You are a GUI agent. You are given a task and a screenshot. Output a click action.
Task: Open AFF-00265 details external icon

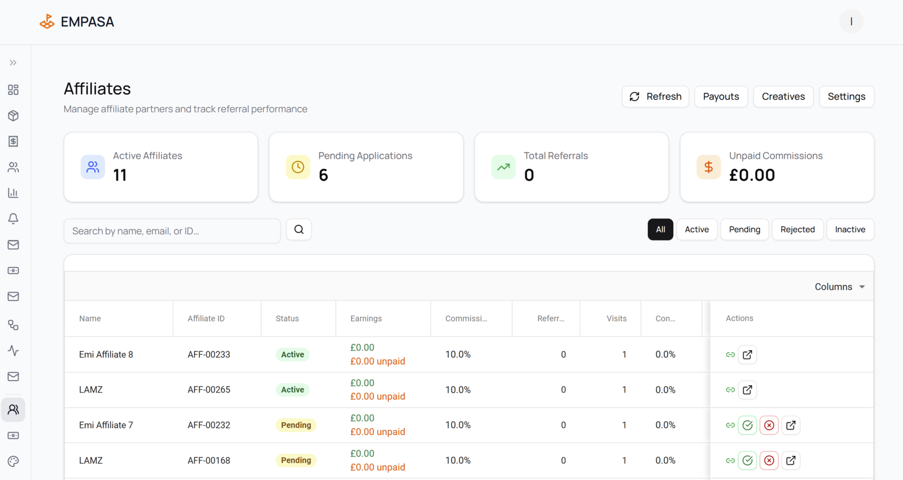pos(747,390)
